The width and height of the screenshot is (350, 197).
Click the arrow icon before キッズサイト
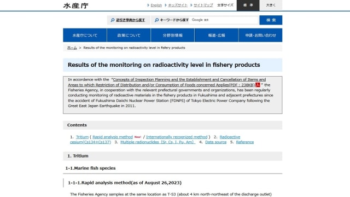(166, 5)
